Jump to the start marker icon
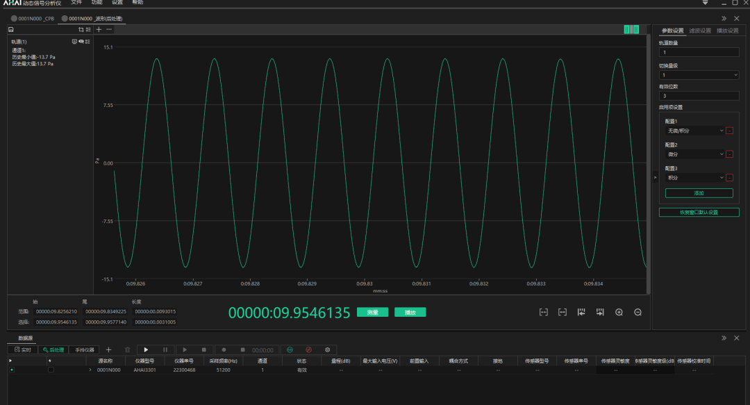This screenshot has height=405, width=750. [x=581, y=312]
